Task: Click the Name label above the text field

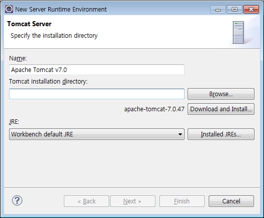Action: point(18,58)
